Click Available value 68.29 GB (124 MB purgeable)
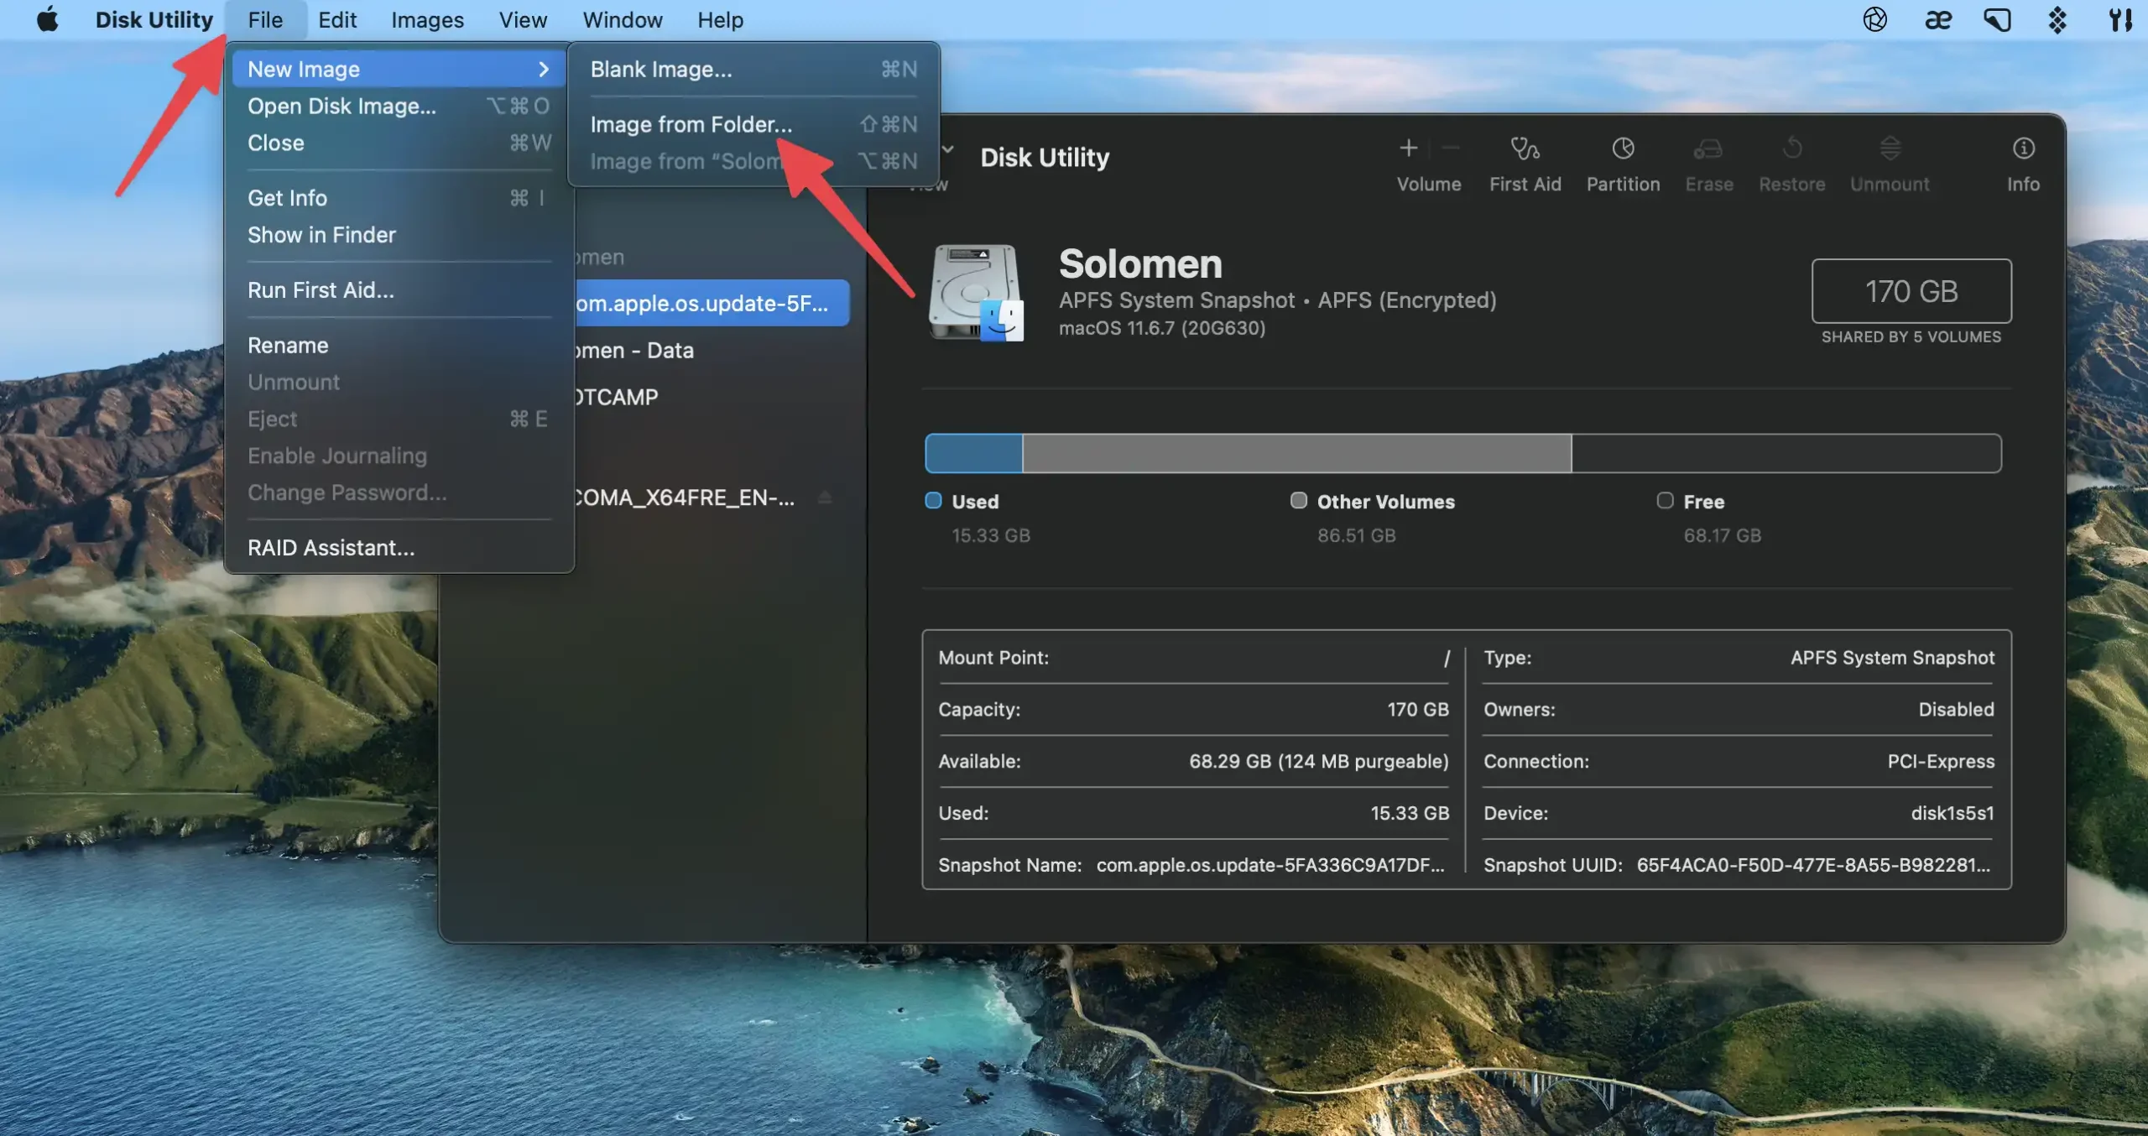This screenshot has width=2148, height=1136. point(1318,761)
